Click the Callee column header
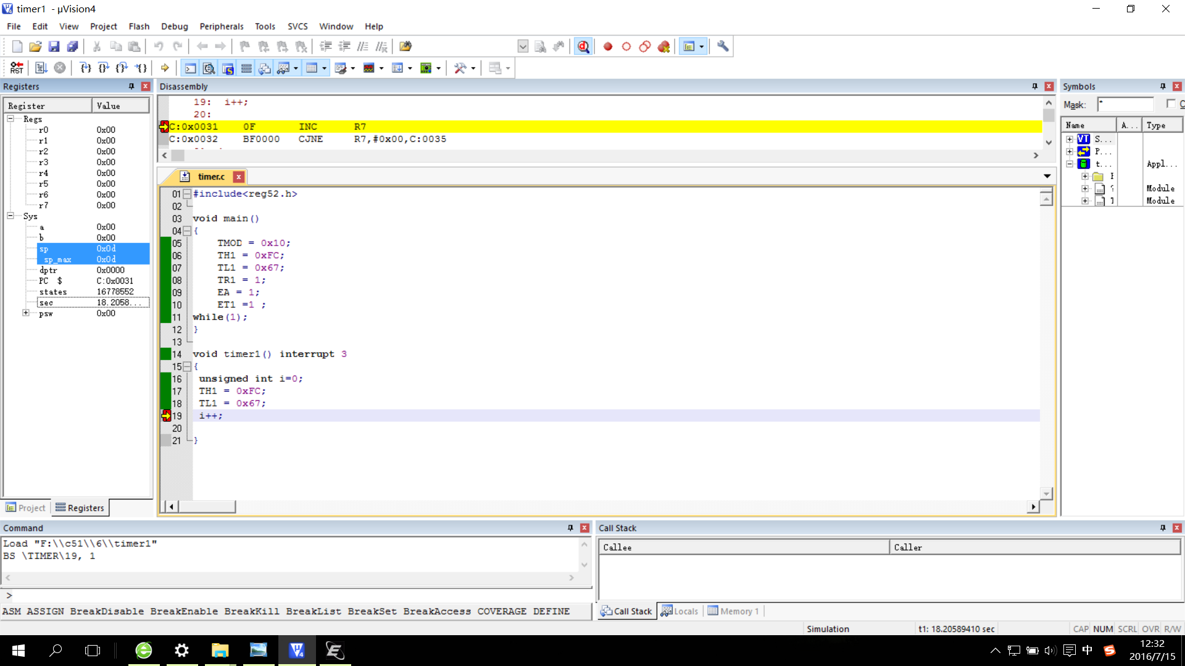 coord(744,547)
